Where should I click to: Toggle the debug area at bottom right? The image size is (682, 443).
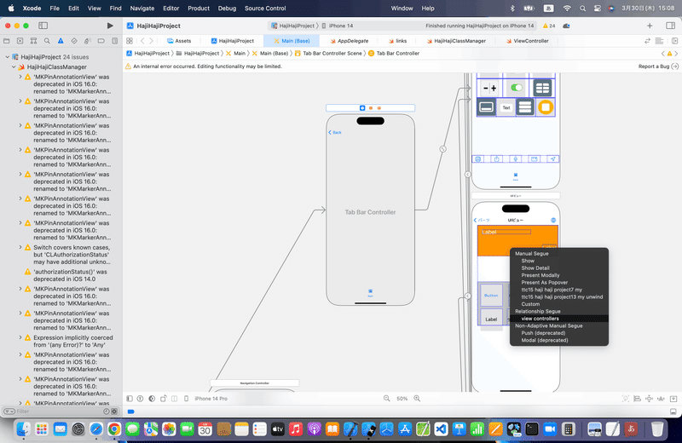point(673,411)
